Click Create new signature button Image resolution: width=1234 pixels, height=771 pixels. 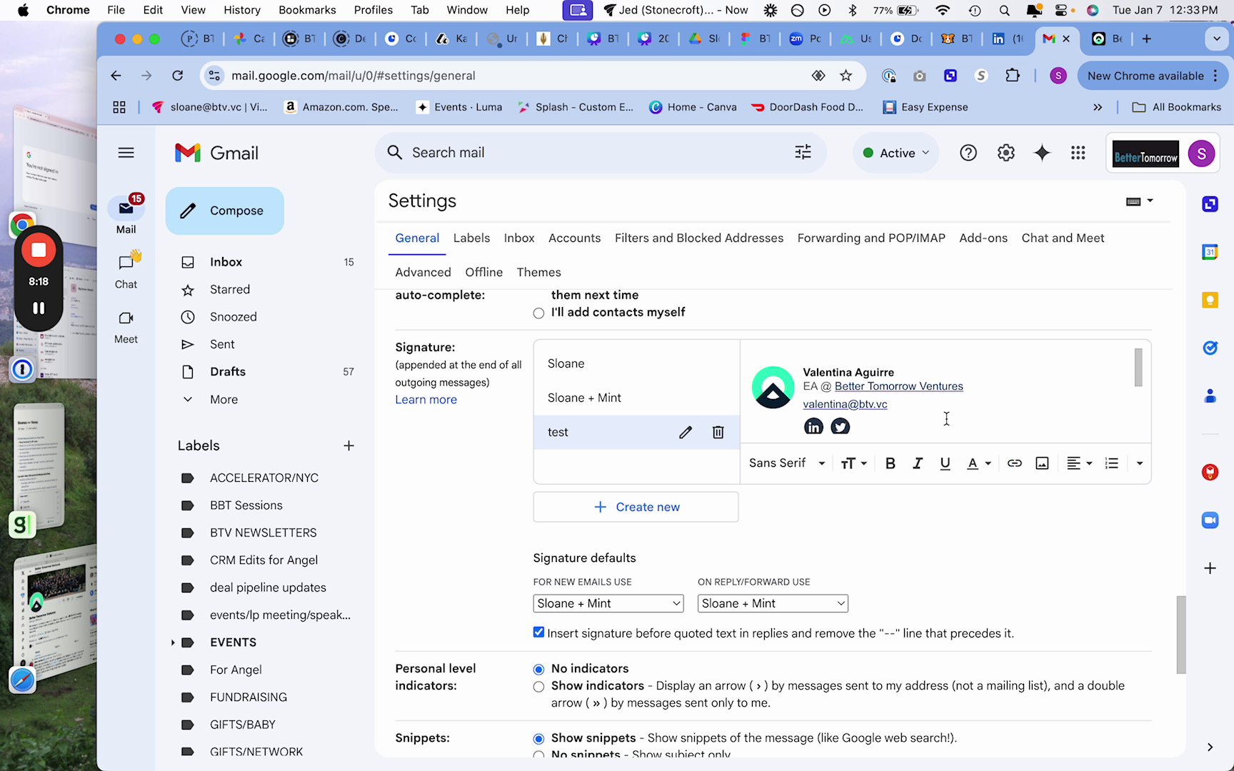(x=636, y=507)
